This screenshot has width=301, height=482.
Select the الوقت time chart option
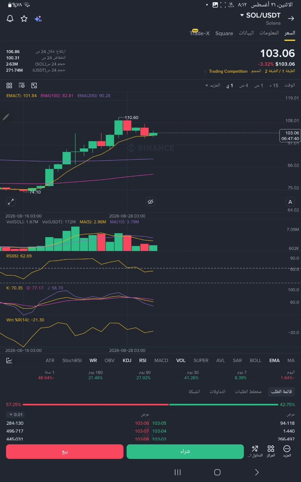(290, 85)
